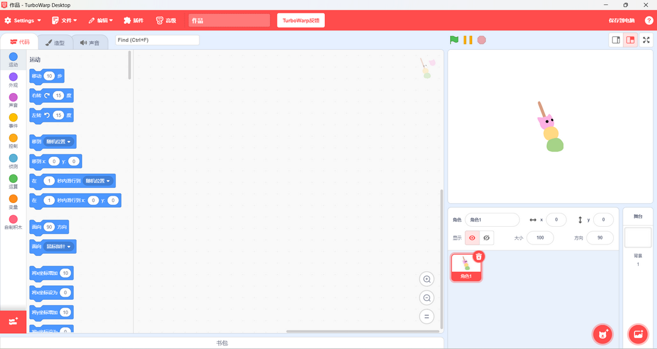Show the sprite using eye icon
This screenshot has height=349, width=657.
click(472, 238)
